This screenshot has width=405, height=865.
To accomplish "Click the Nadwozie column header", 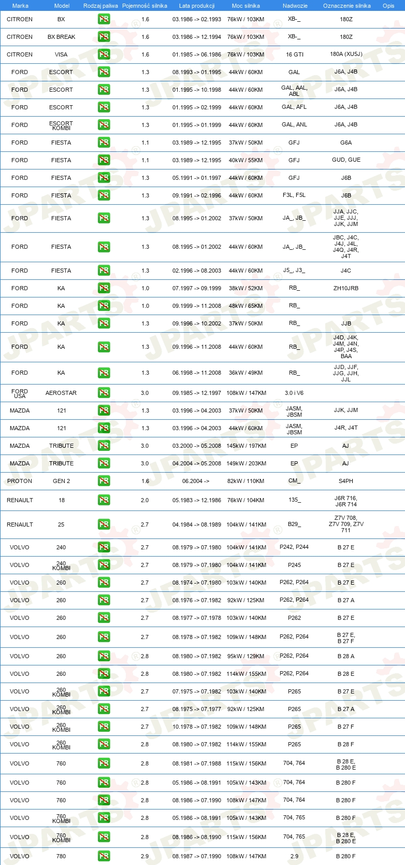I will (x=295, y=6).
